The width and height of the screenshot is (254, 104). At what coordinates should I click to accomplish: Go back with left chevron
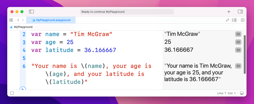(18, 20)
